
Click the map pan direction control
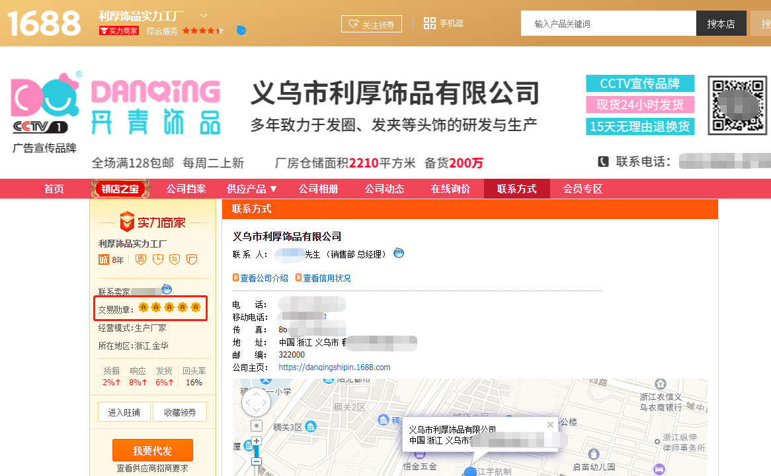pos(256,403)
